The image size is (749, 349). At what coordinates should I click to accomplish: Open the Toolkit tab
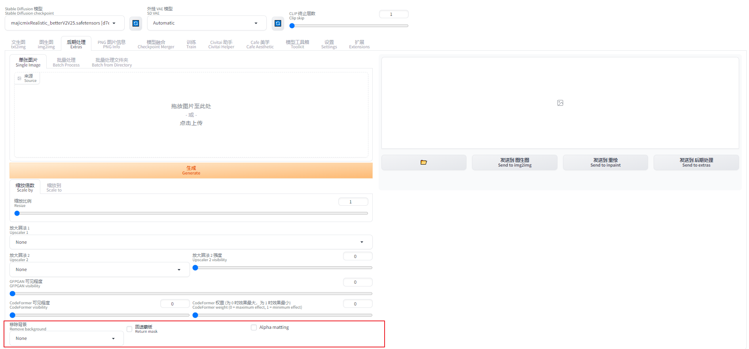click(298, 44)
